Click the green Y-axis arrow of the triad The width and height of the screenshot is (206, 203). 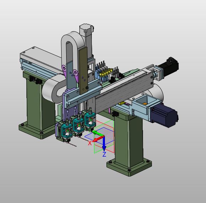(x=98, y=133)
